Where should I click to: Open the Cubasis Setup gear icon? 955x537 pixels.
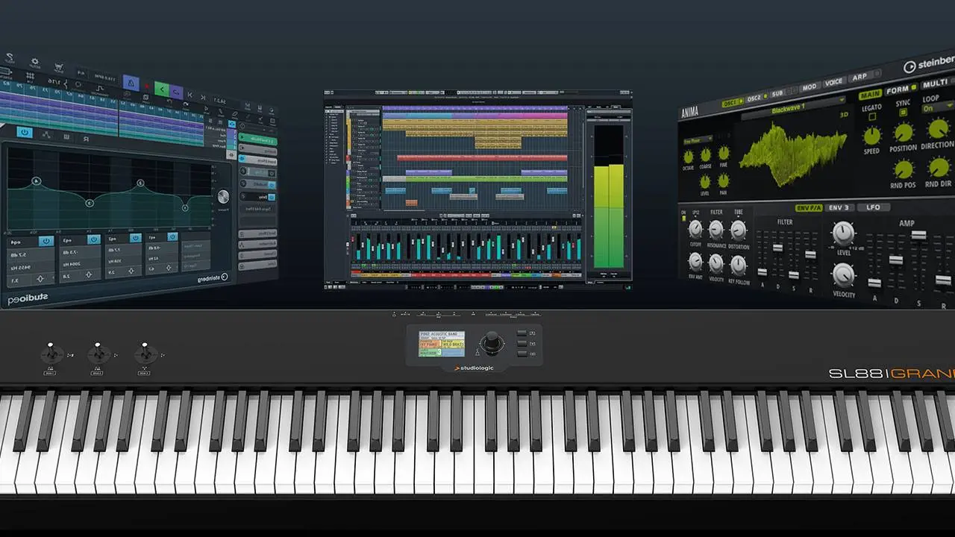[34, 62]
